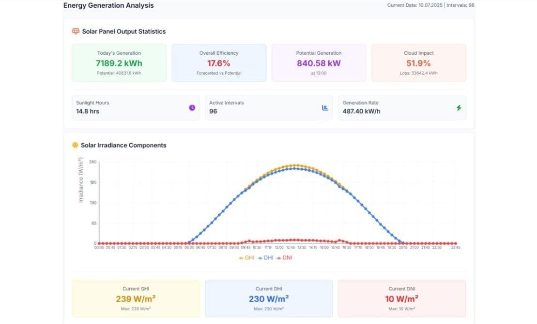The image size is (537, 324).
Task: Select the Current DNI card
Action: (401, 298)
